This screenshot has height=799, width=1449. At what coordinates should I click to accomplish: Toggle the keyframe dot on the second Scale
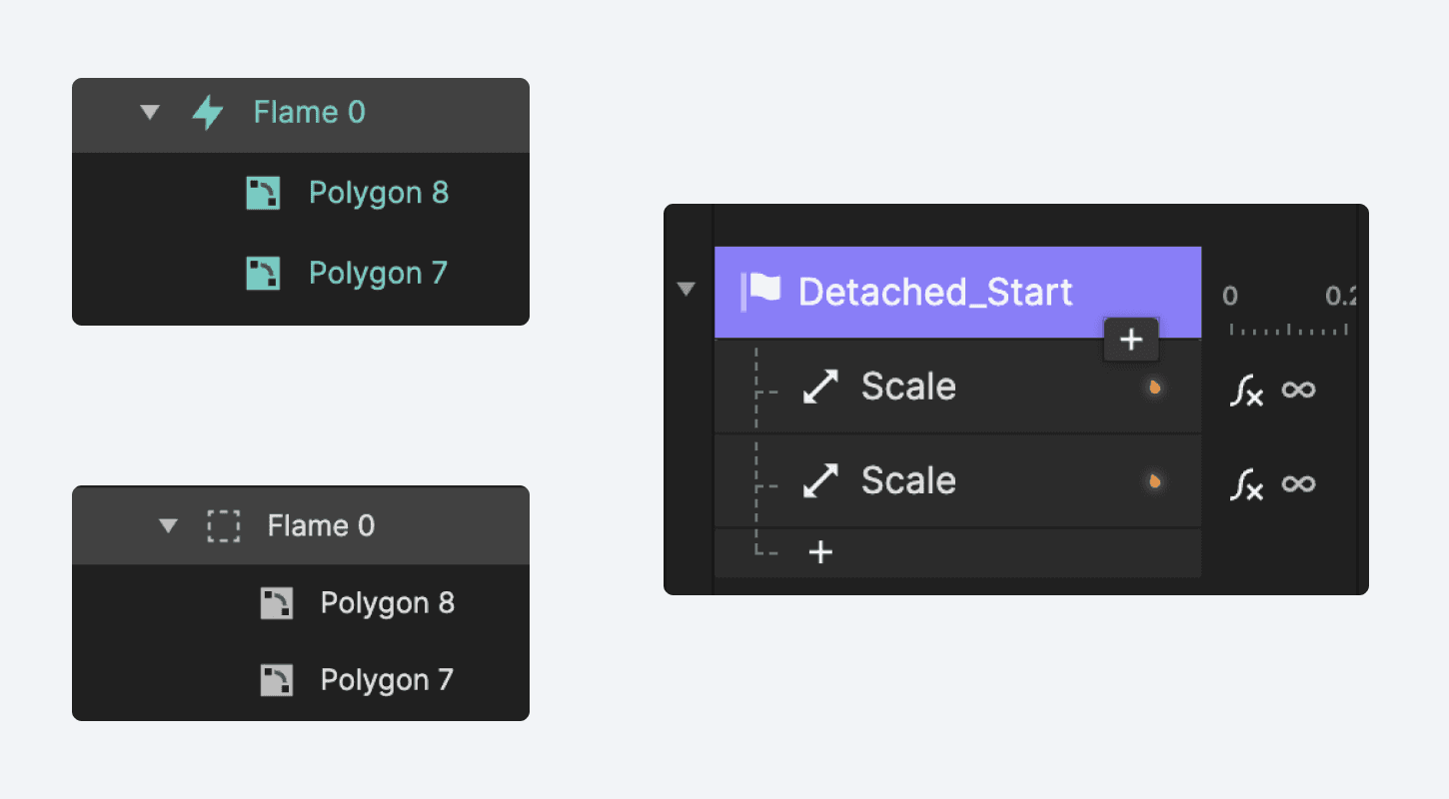click(x=1153, y=480)
